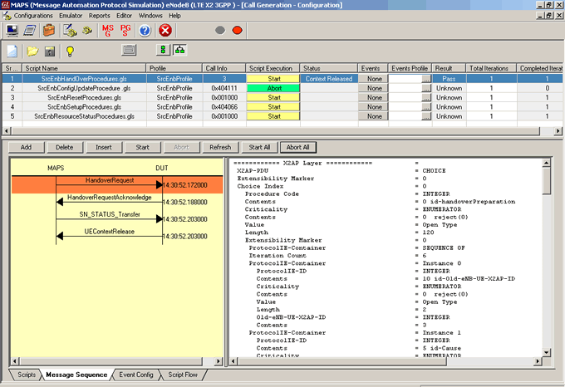Viewport: 565px width, 387px height.
Task: Click the notepad-with-telephone call generation icon
Action: (70, 31)
